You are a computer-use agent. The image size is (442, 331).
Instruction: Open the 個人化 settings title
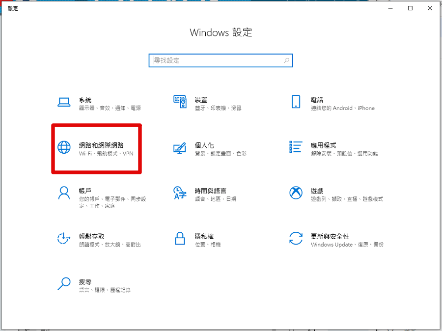tap(204, 145)
